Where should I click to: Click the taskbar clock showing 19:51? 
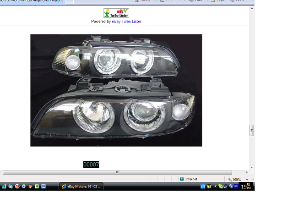tap(246, 187)
